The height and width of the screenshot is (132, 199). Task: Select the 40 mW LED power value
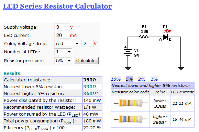pyautogui.click(x=91, y=114)
